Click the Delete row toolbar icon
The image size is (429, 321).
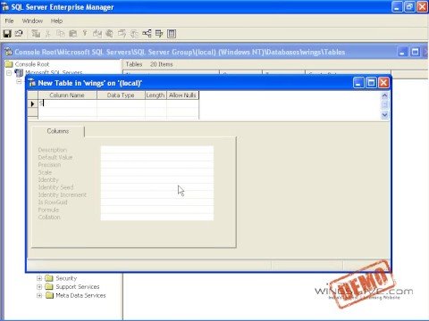(x=109, y=34)
